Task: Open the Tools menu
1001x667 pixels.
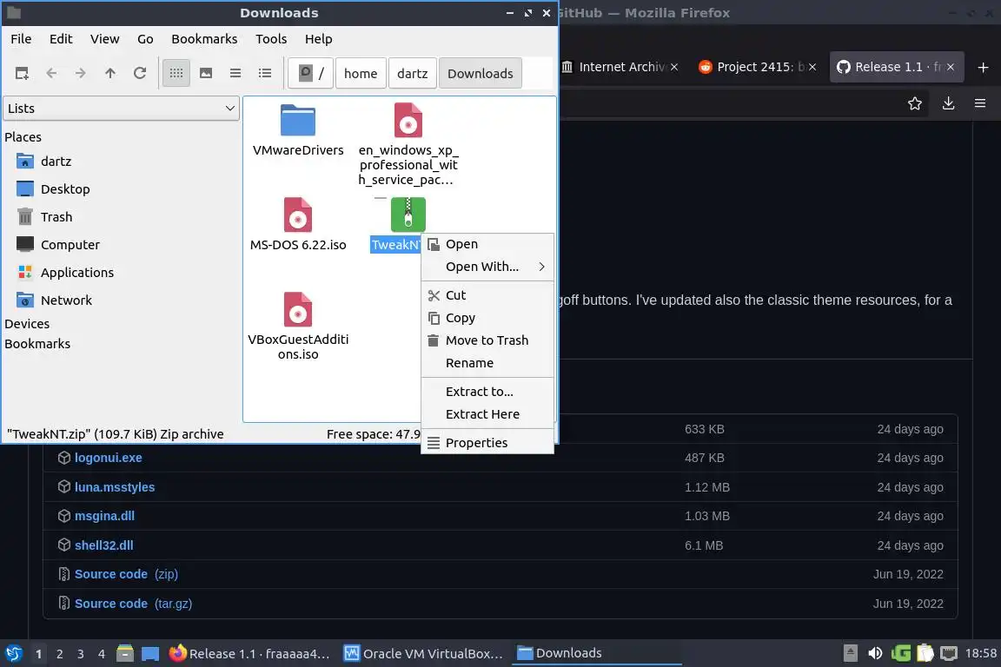Action: tap(271, 39)
